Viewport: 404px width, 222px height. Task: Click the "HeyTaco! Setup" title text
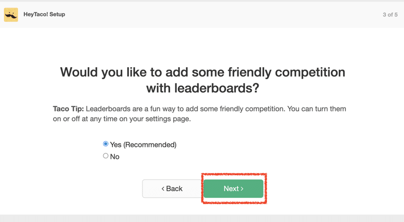point(44,15)
